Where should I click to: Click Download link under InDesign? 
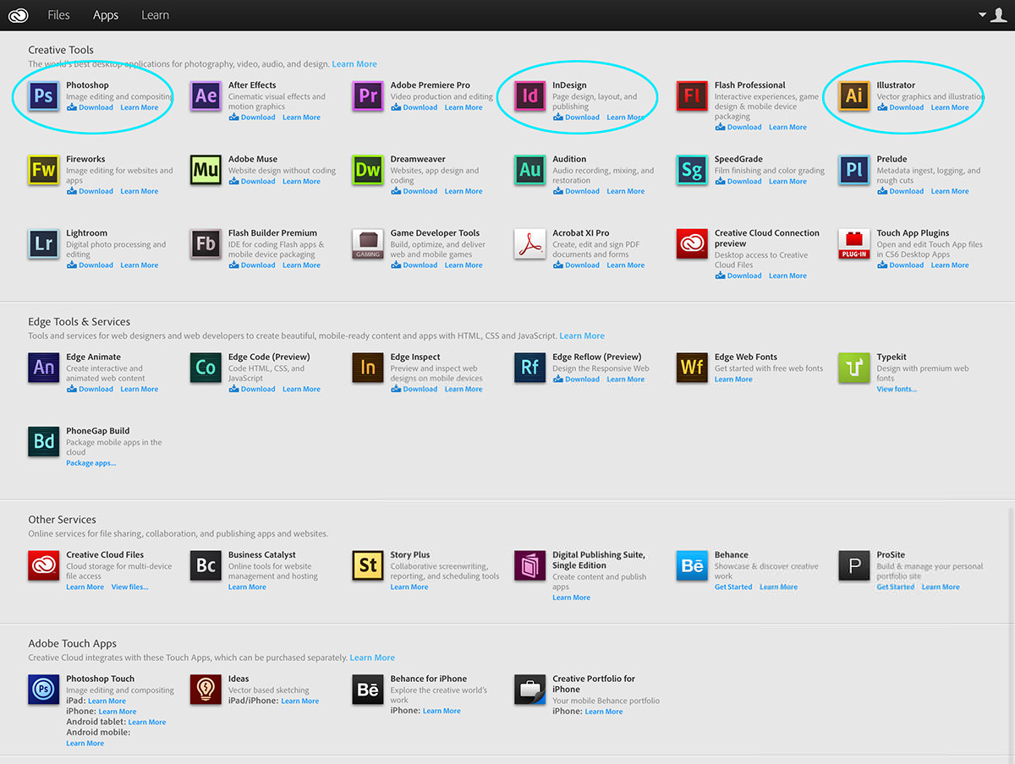click(577, 117)
